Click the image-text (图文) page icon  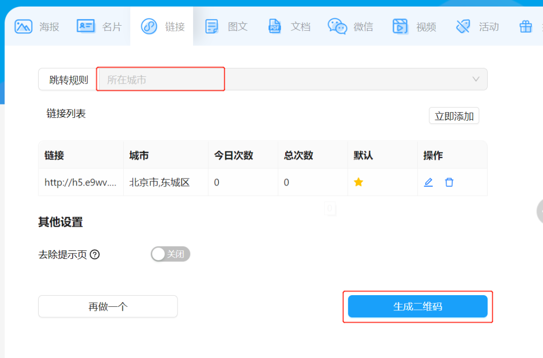point(212,26)
